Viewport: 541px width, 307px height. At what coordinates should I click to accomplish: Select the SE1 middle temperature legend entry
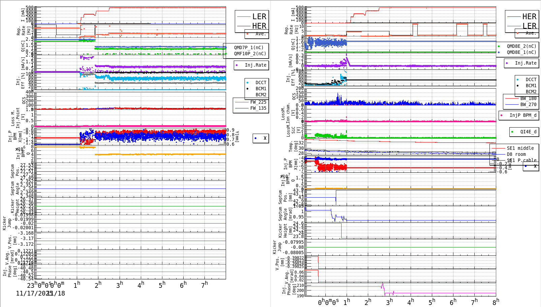520,148
